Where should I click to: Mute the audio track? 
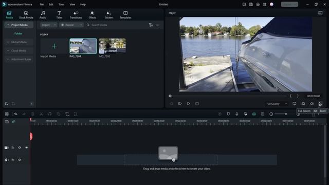[20, 160]
